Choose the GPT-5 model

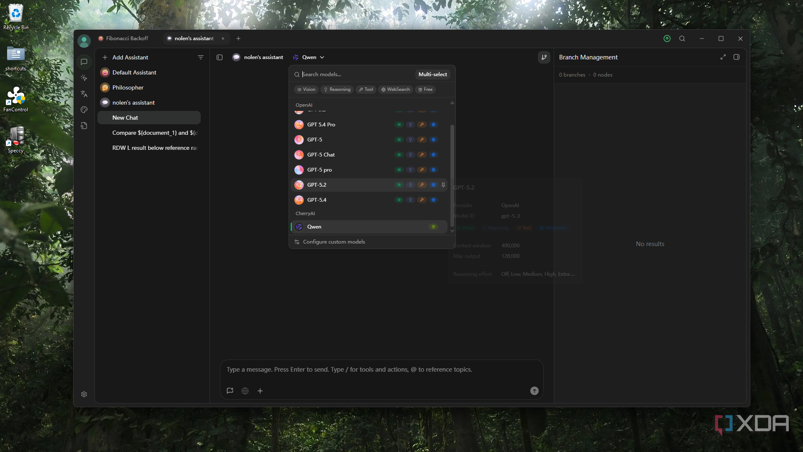pyautogui.click(x=369, y=139)
